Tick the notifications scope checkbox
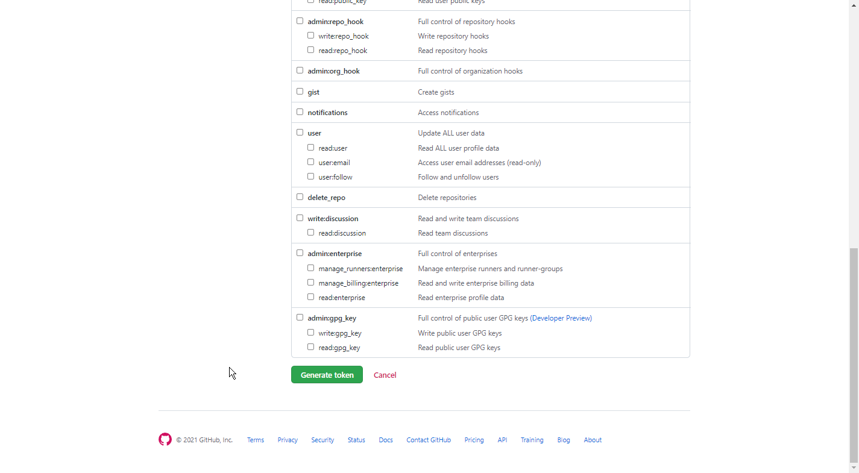Image resolution: width=859 pixels, height=473 pixels. (300, 112)
